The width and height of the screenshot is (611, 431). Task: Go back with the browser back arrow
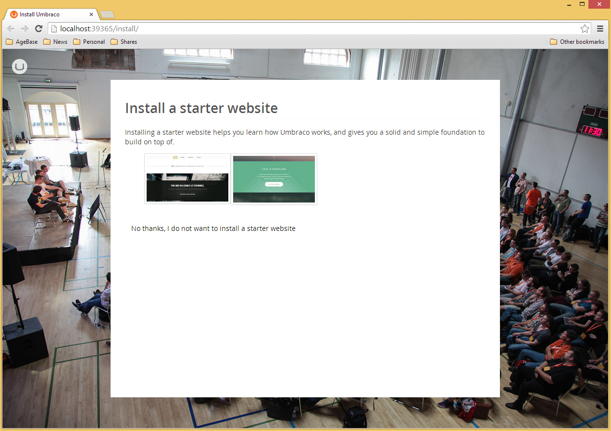tap(11, 29)
